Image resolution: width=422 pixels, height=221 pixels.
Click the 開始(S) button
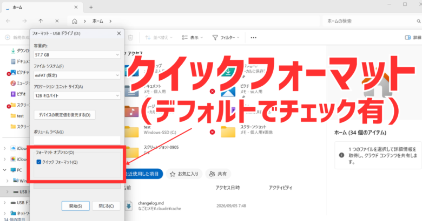pyautogui.click(x=76, y=206)
